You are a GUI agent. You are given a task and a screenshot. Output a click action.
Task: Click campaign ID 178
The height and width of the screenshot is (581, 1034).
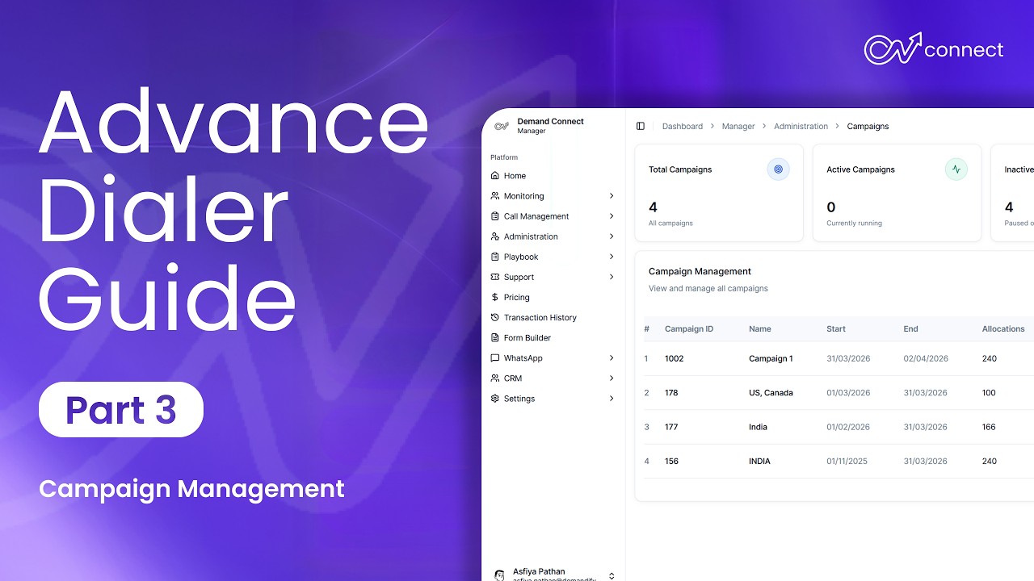point(671,393)
